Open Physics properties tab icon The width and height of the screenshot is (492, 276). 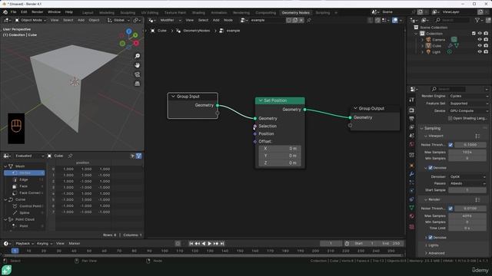(412, 191)
